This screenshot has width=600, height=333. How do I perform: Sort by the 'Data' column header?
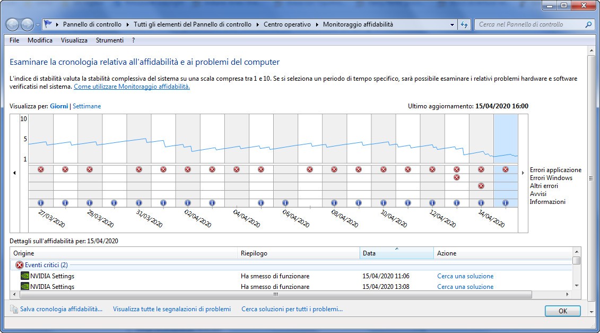click(396, 253)
